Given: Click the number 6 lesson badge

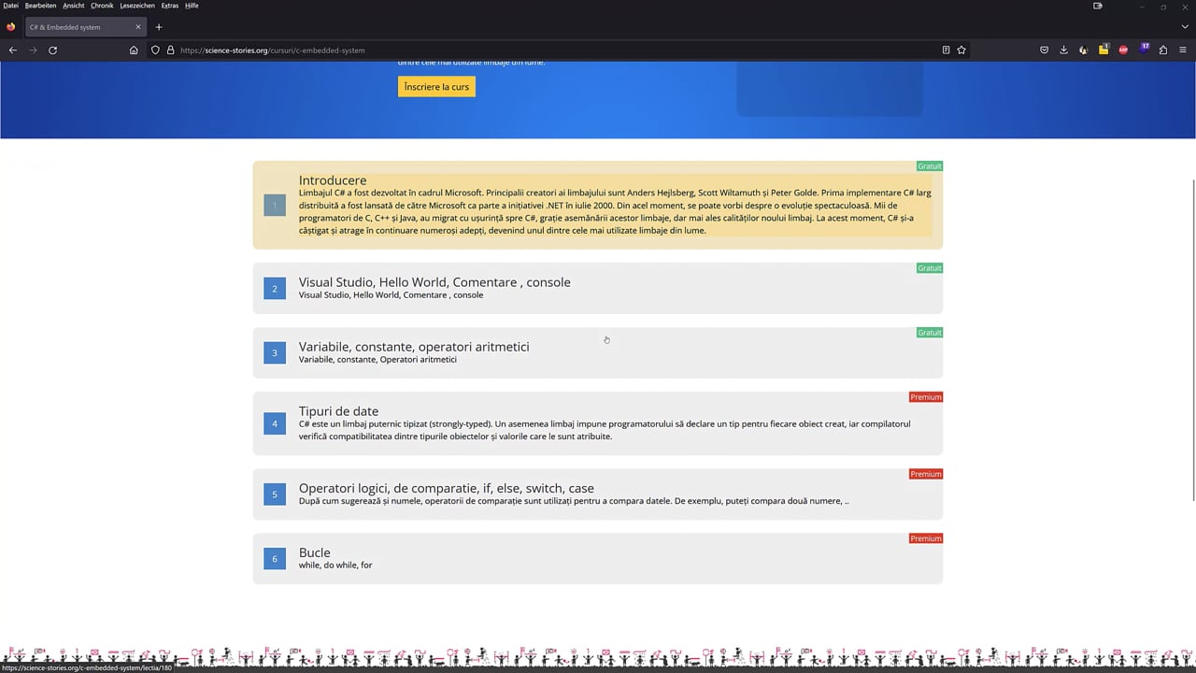Looking at the screenshot, I should click(x=275, y=559).
